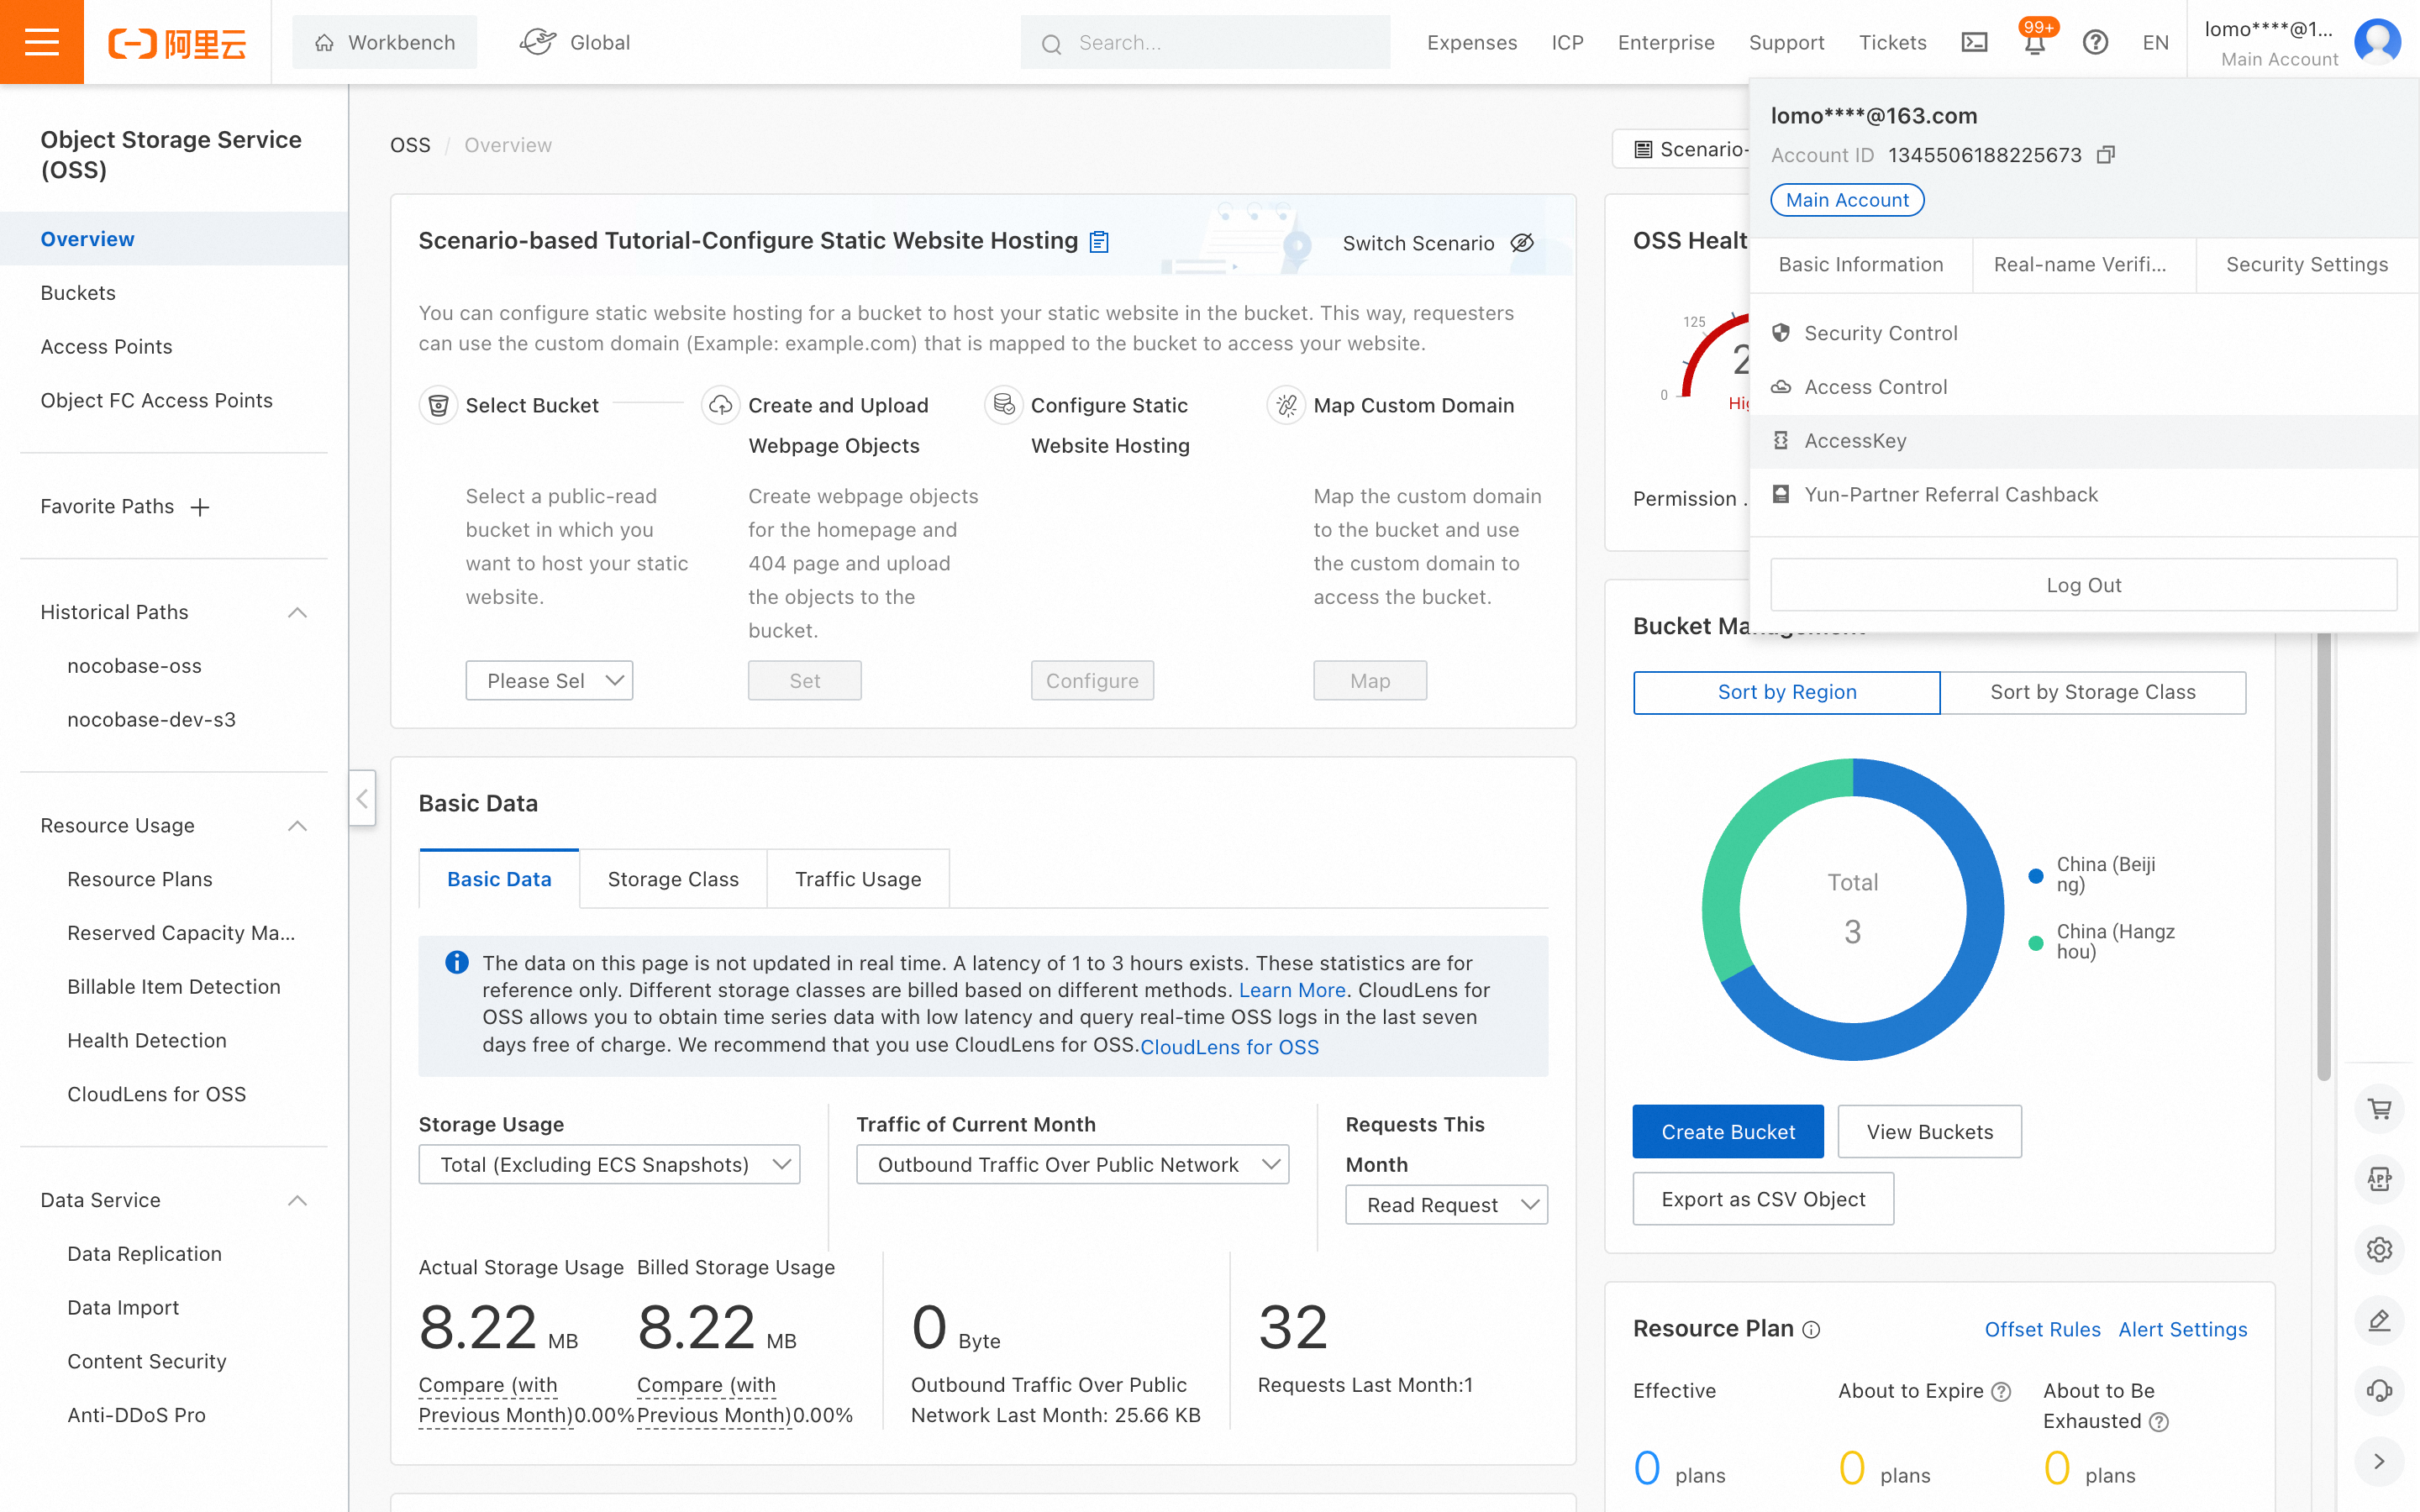The height and width of the screenshot is (1512, 2420).
Task: Switch to the Traffic Usage tab
Action: pos(857,879)
